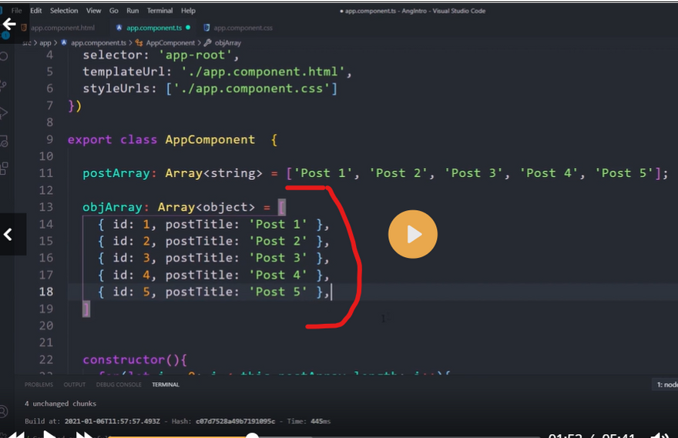This screenshot has height=438, width=678.
Task: Switch to the app.component.css tab
Action: [243, 28]
